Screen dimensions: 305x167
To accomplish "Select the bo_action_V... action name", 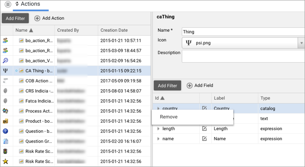I will (x=39, y=60).
